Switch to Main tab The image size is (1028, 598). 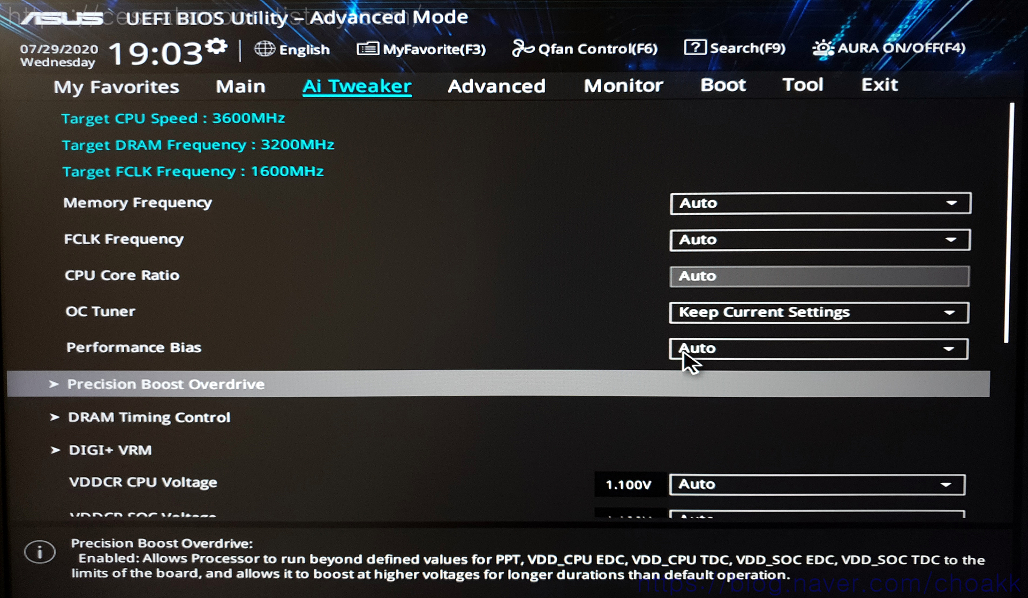[240, 86]
